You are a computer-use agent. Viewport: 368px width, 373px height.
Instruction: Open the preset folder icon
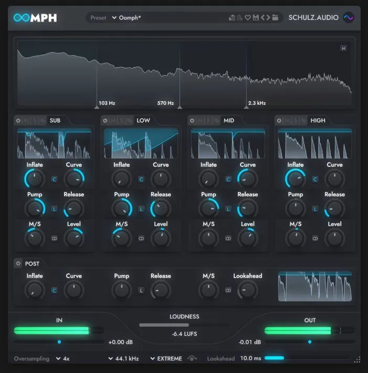275,18
